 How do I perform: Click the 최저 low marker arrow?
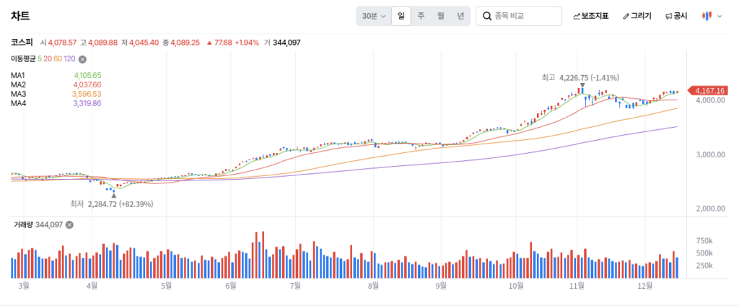[113, 195]
